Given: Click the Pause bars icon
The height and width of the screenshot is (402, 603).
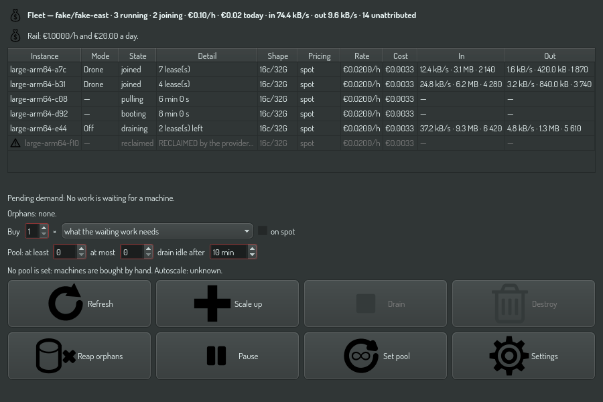Looking at the screenshot, I should point(216,356).
